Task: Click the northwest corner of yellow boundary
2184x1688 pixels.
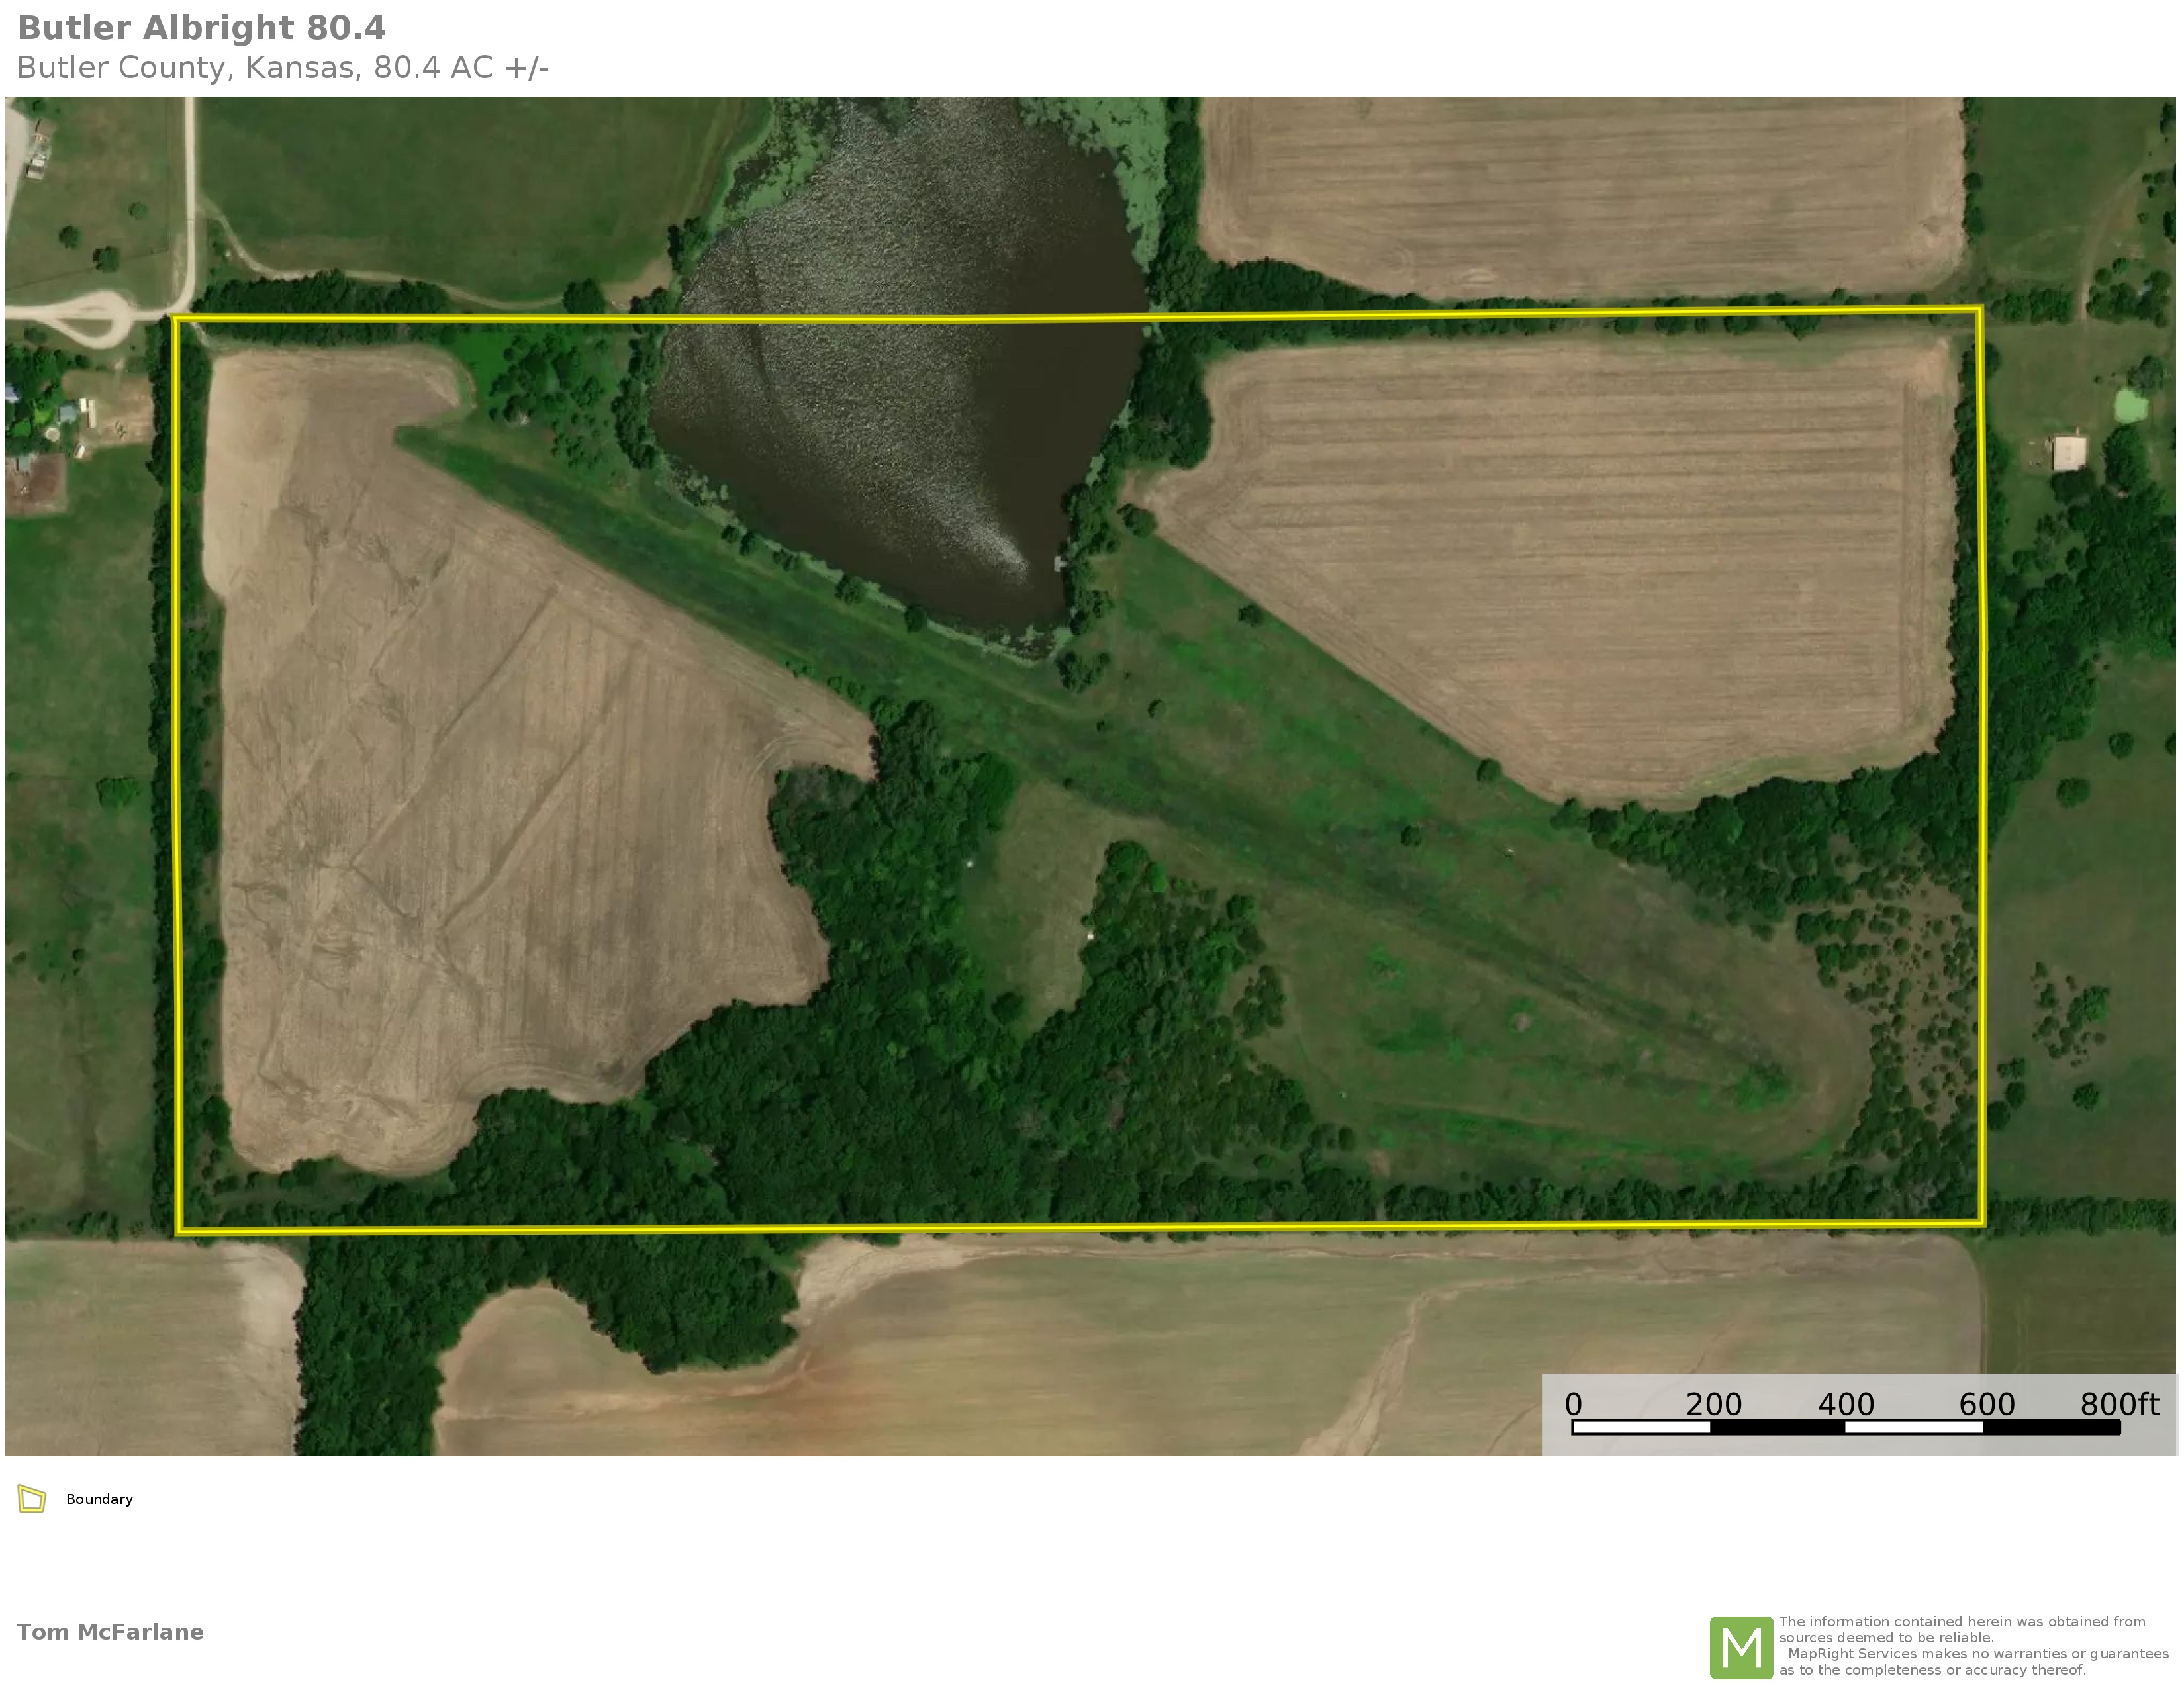Action: [x=175, y=319]
